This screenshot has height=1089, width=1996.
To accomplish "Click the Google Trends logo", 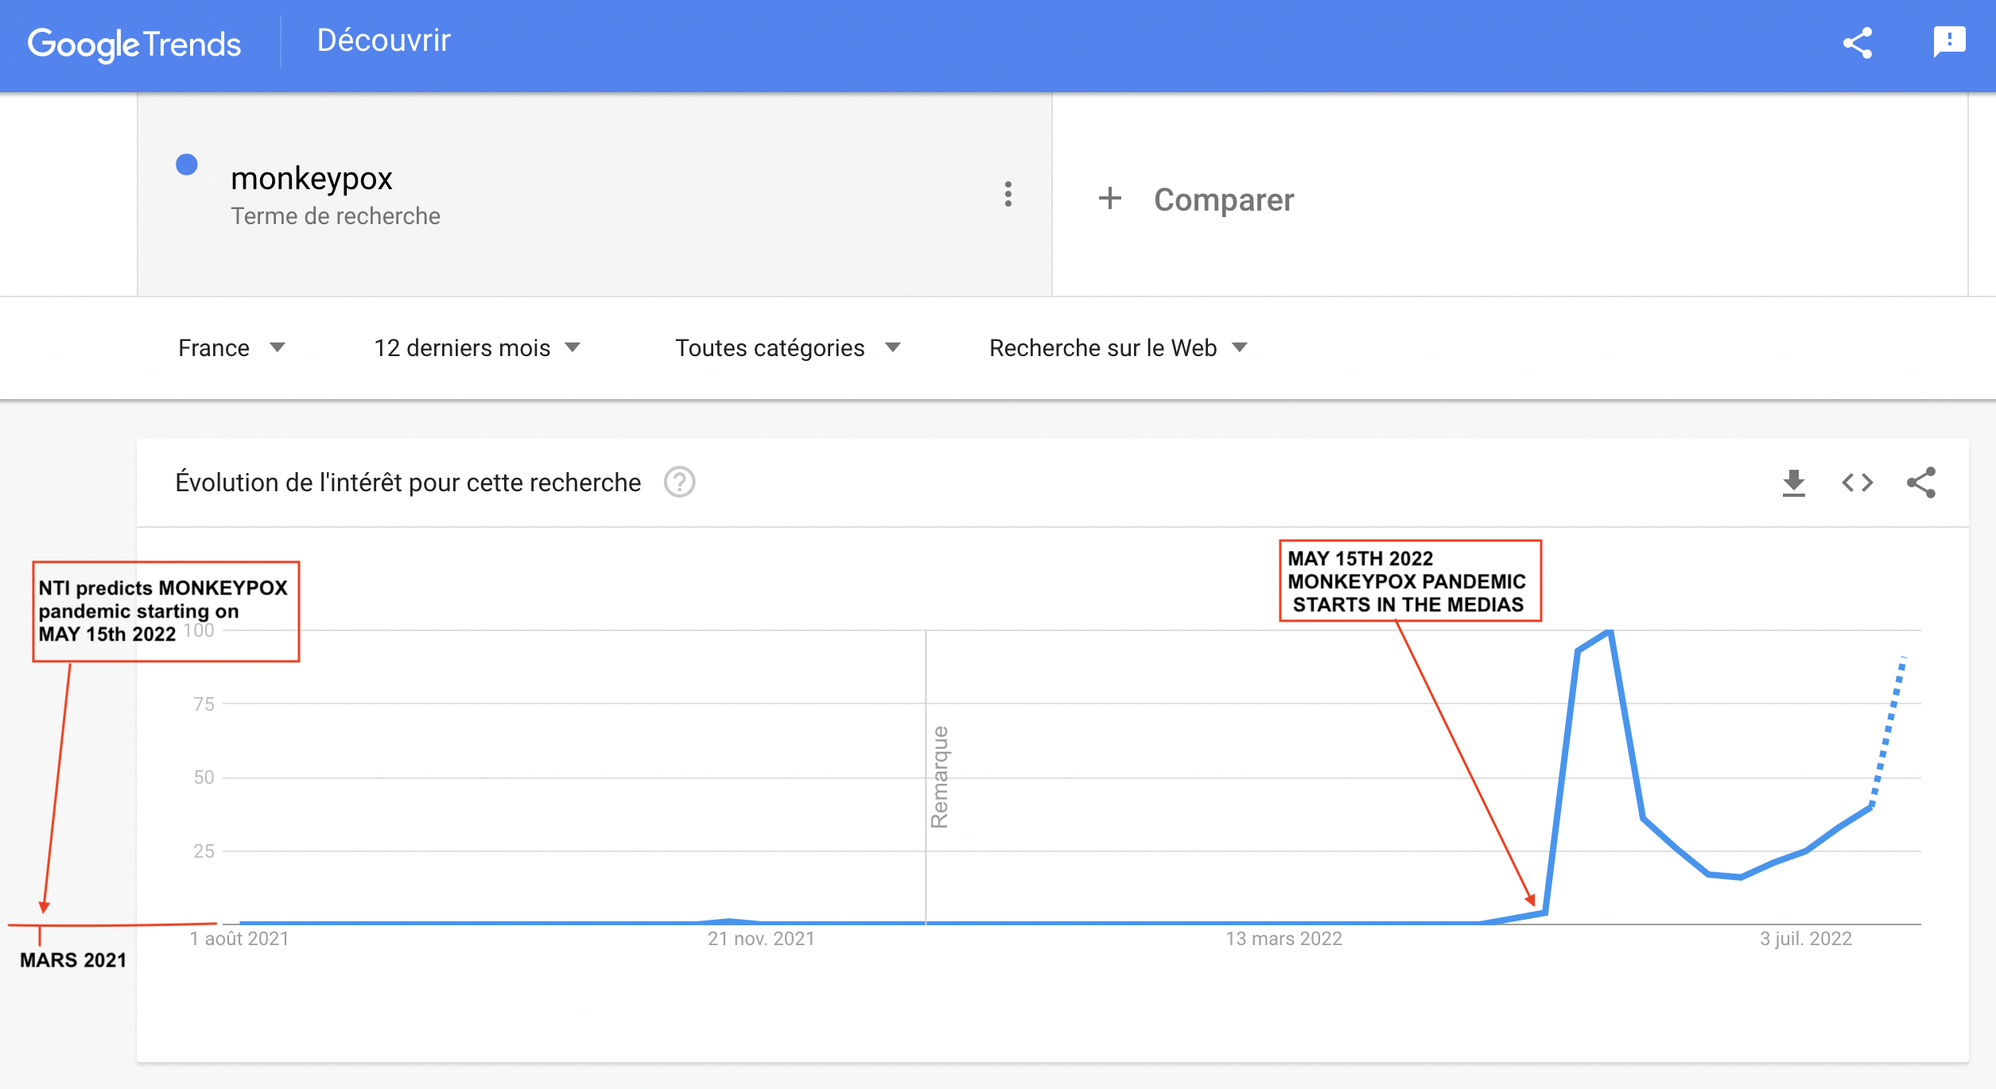I will pos(133,44).
